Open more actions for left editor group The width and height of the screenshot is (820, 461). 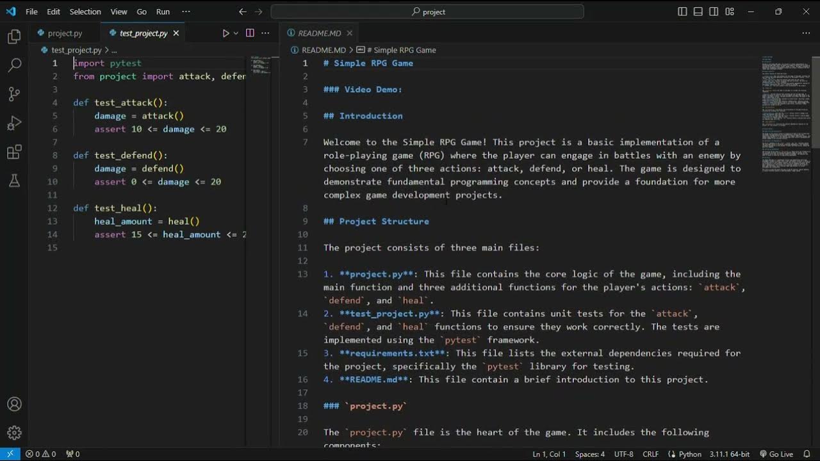tap(265, 33)
